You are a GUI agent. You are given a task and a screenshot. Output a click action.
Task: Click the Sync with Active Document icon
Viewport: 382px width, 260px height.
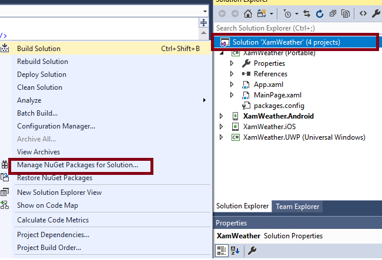coord(307,13)
